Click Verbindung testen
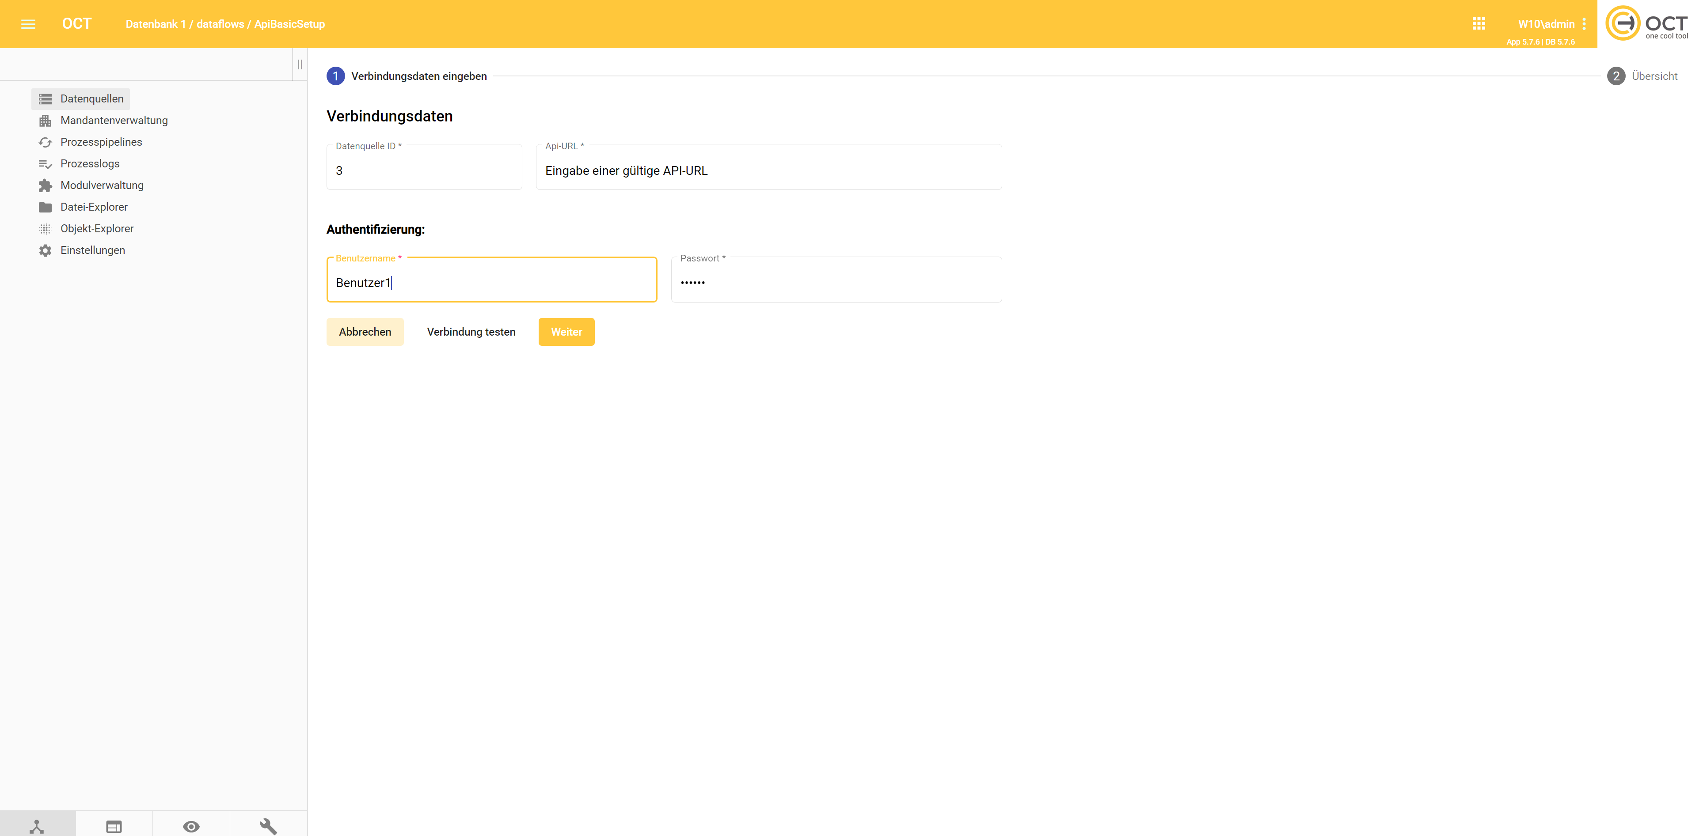The height and width of the screenshot is (836, 1688). 471,332
